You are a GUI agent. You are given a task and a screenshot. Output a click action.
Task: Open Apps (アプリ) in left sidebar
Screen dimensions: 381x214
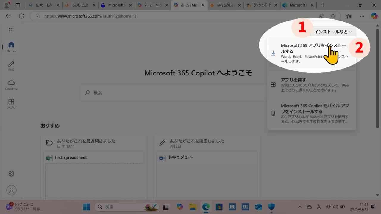point(11,104)
